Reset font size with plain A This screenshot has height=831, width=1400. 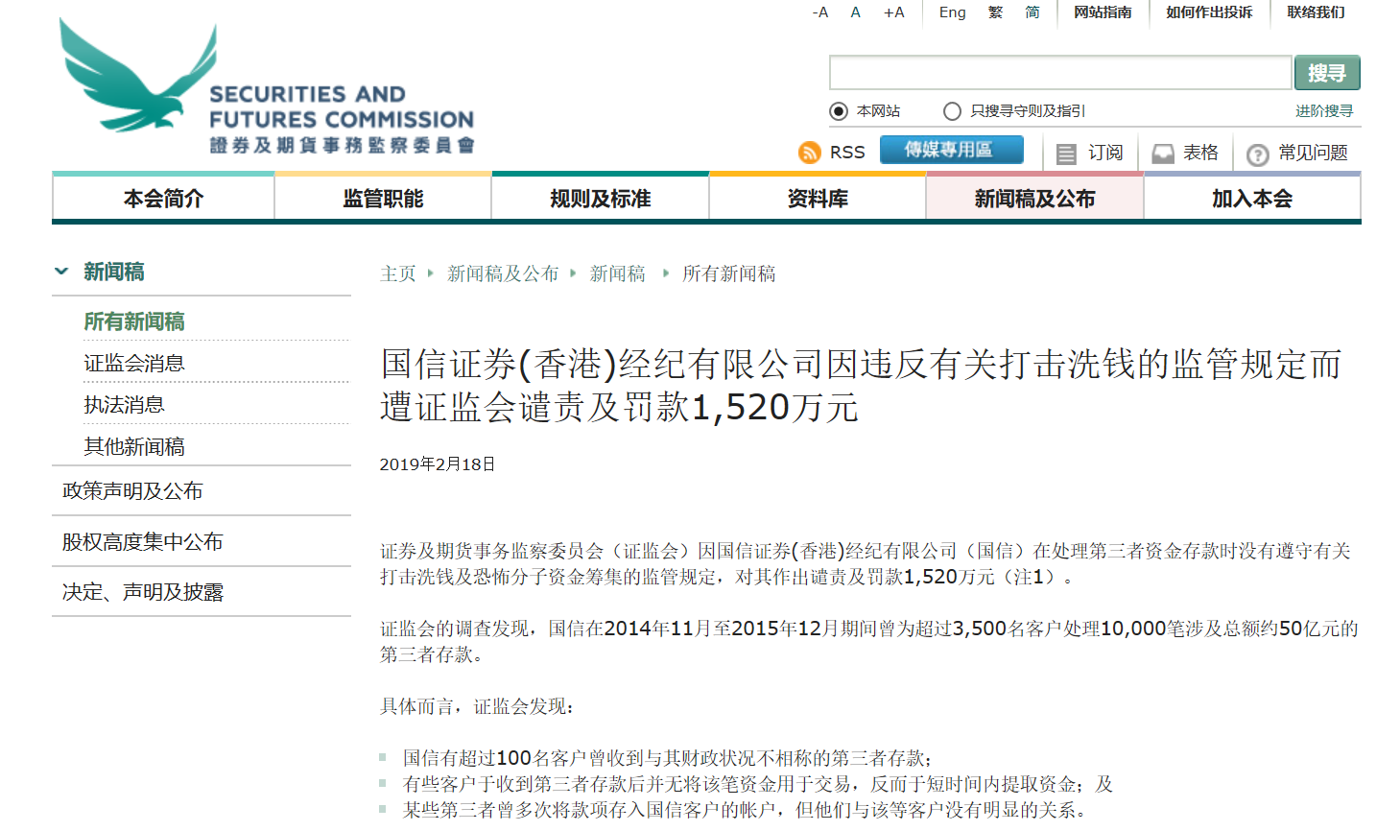point(856,12)
